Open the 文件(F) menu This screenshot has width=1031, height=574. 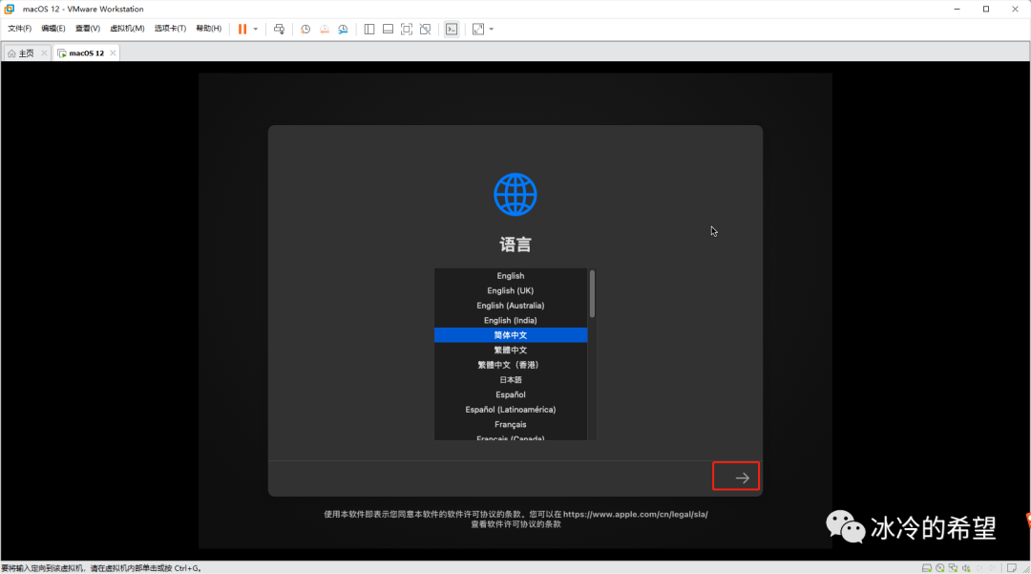(x=20, y=29)
